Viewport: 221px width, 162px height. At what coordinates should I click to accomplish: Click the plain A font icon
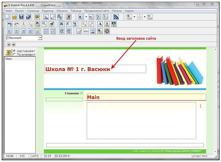pos(100,24)
